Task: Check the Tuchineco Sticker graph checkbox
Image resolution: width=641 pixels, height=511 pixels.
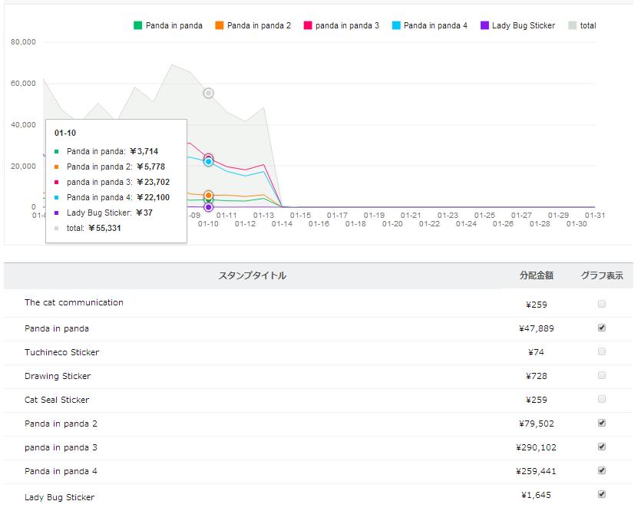Action: pyautogui.click(x=601, y=351)
